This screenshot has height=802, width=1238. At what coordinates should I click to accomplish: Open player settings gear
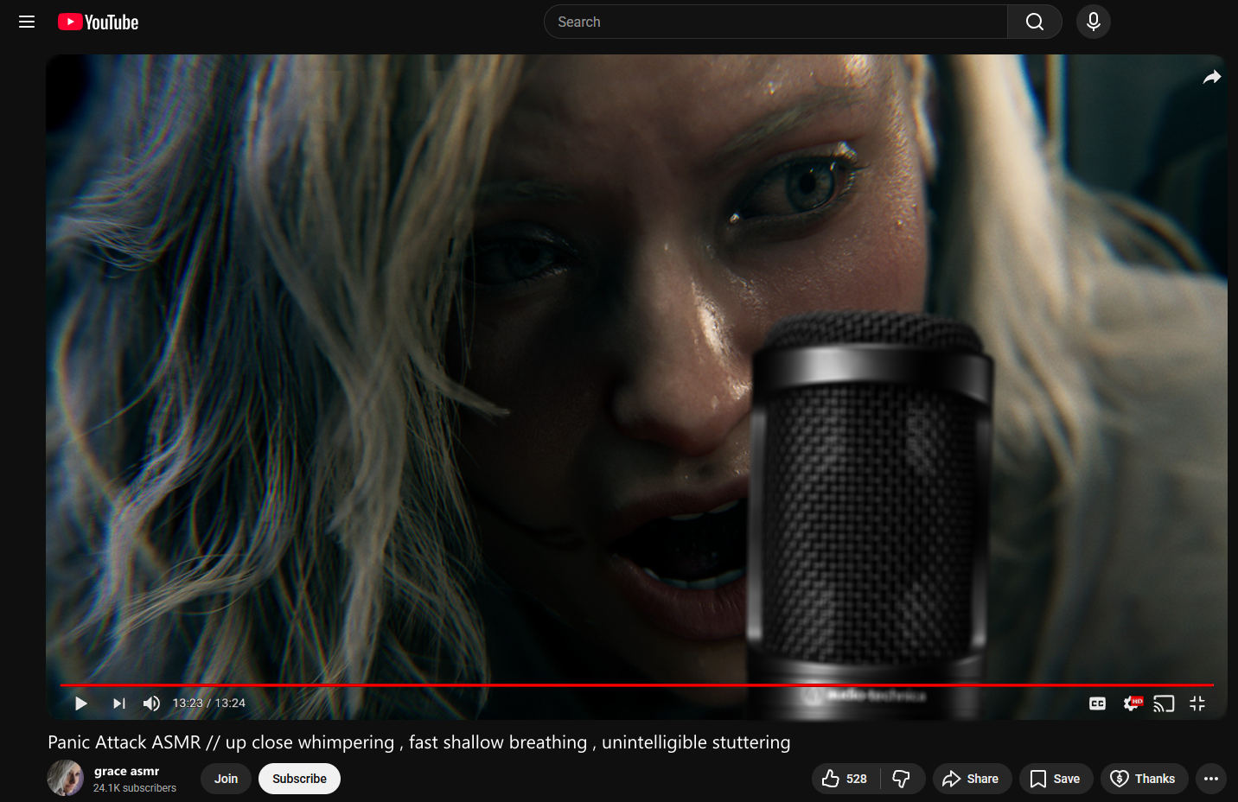coord(1132,703)
